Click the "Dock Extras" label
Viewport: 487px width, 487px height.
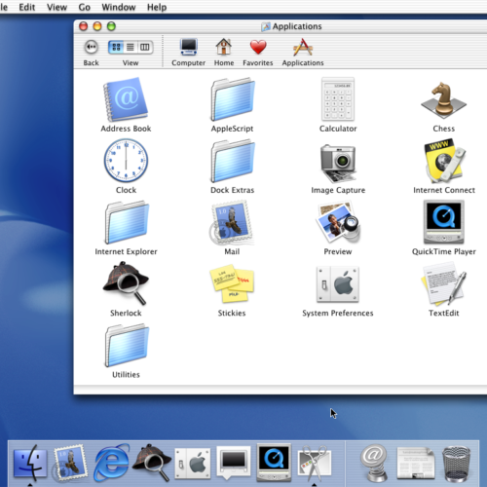[232, 190]
